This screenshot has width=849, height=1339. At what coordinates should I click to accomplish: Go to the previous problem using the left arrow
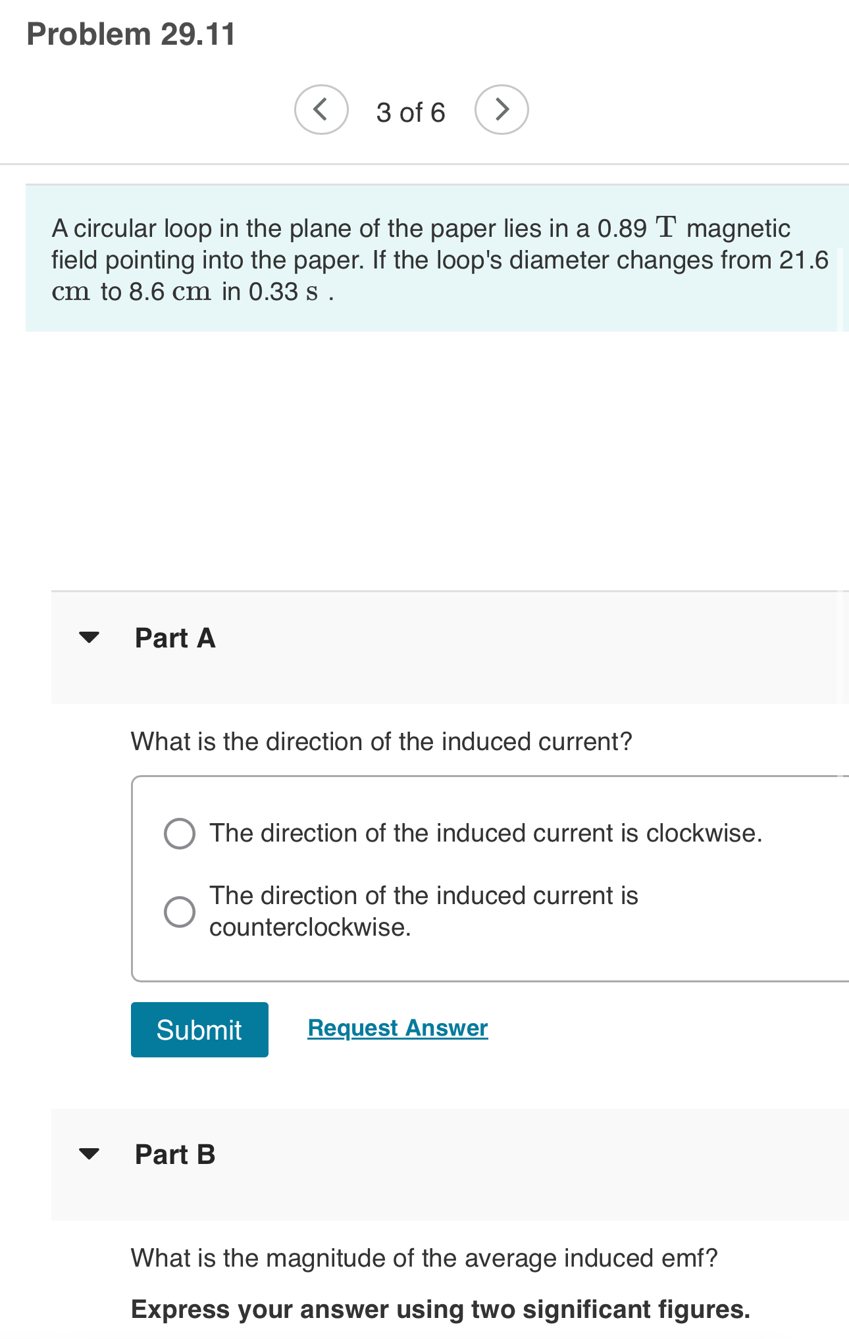[x=321, y=109]
